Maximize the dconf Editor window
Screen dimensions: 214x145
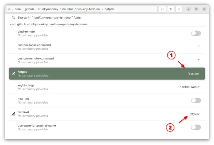coord(196,9)
